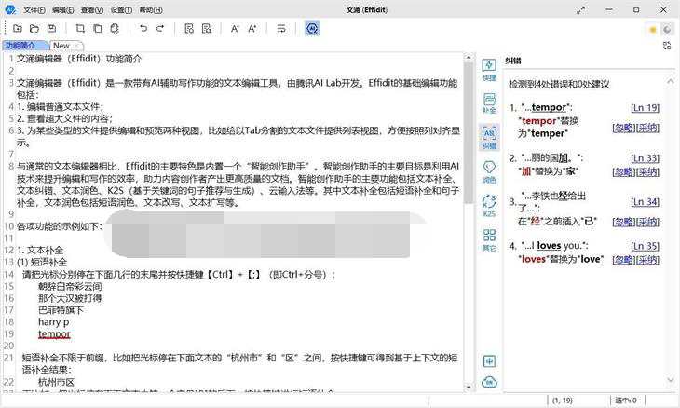Click the panel layout icon below theme icons
This screenshot has height=408, width=680.
667,46
